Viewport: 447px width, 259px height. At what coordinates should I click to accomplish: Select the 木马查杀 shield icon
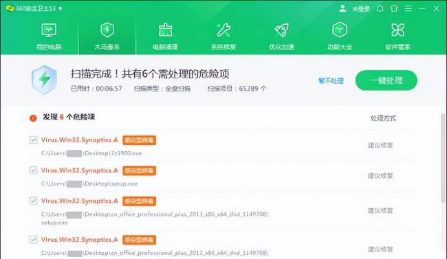[x=107, y=30]
